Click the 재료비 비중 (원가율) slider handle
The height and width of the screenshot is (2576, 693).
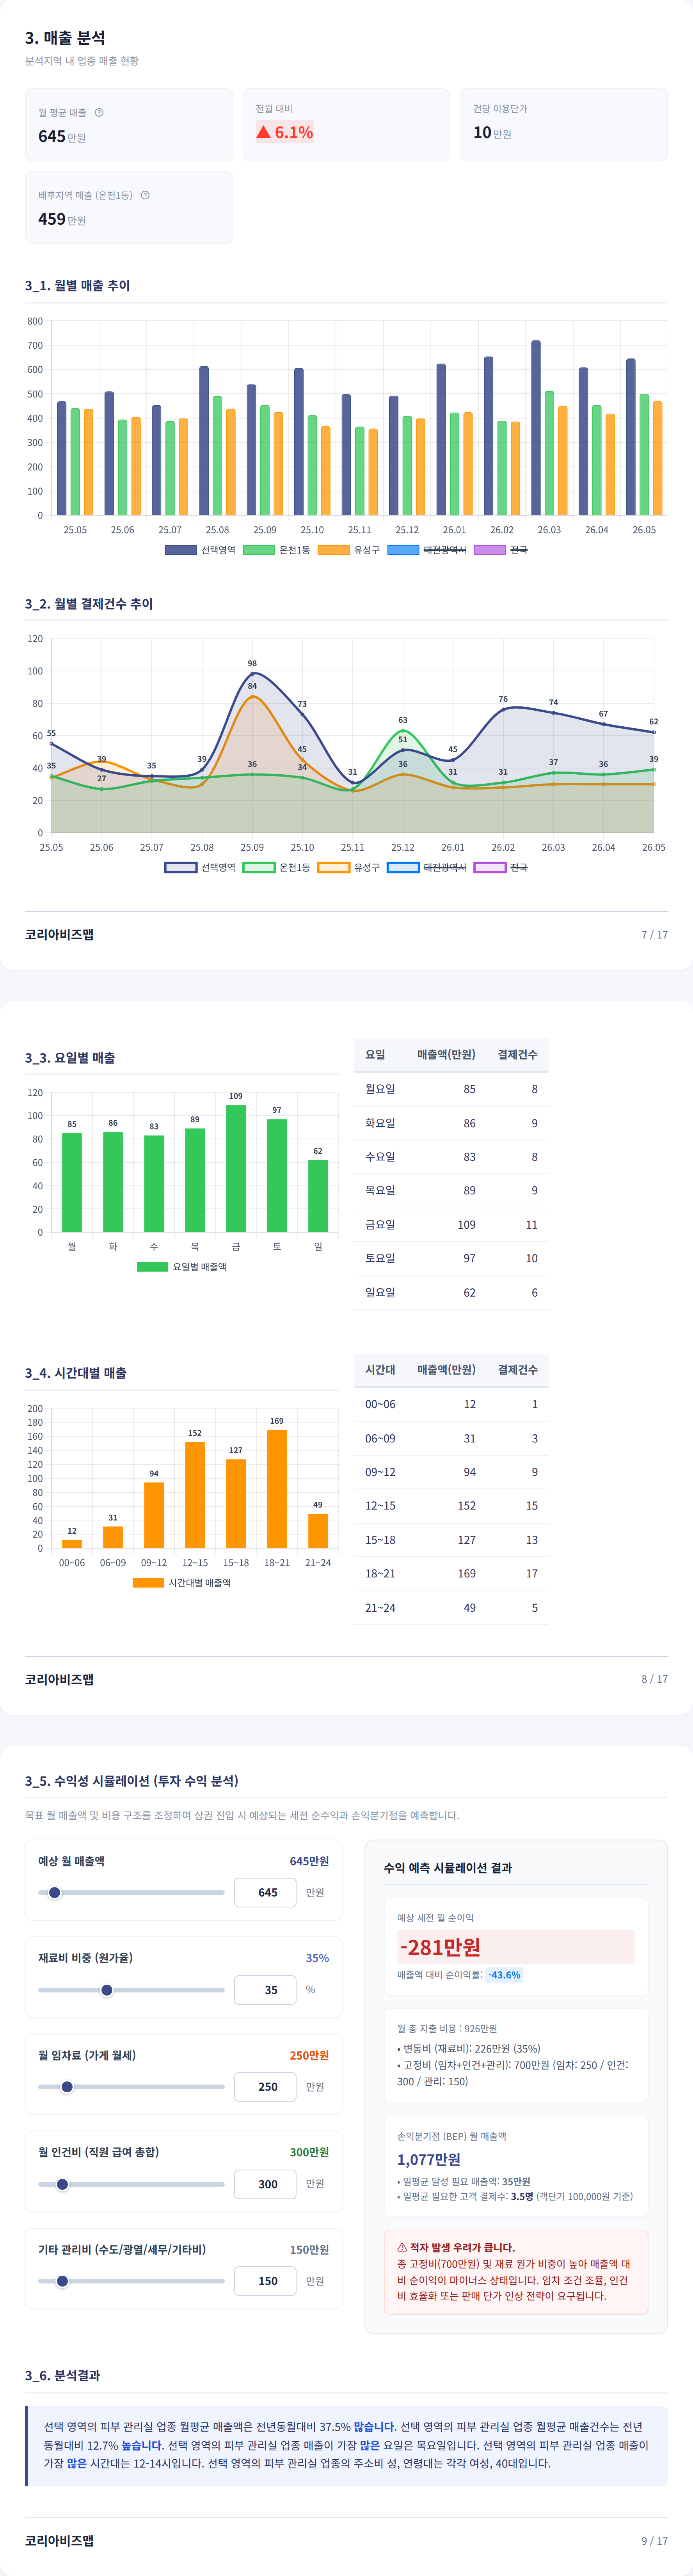[107, 1990]
